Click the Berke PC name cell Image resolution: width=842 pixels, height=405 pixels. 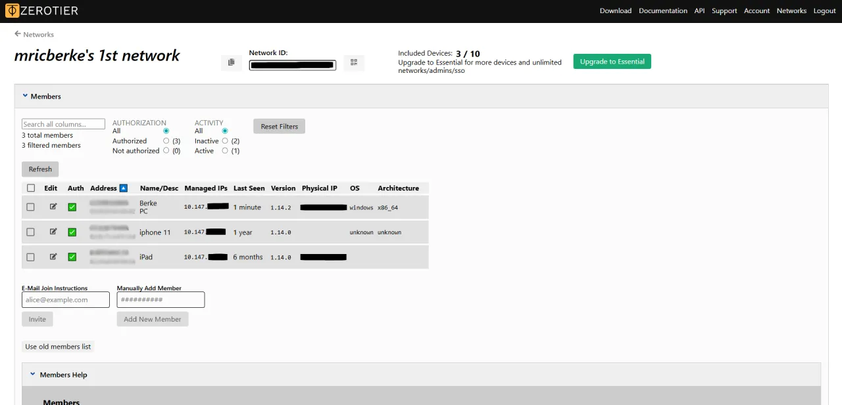click(x=148, y=207)
